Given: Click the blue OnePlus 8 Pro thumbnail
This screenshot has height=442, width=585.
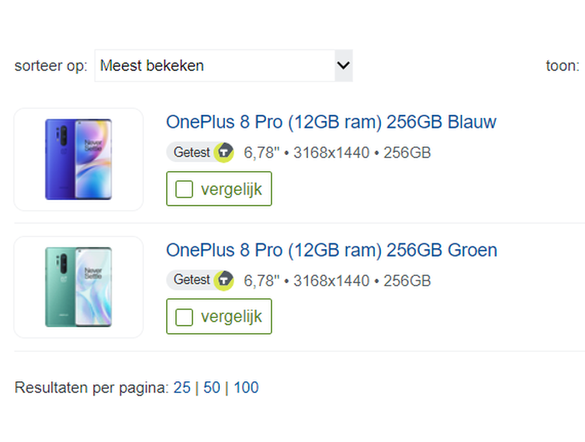Looking at the screenshot, I should (78, 159).
